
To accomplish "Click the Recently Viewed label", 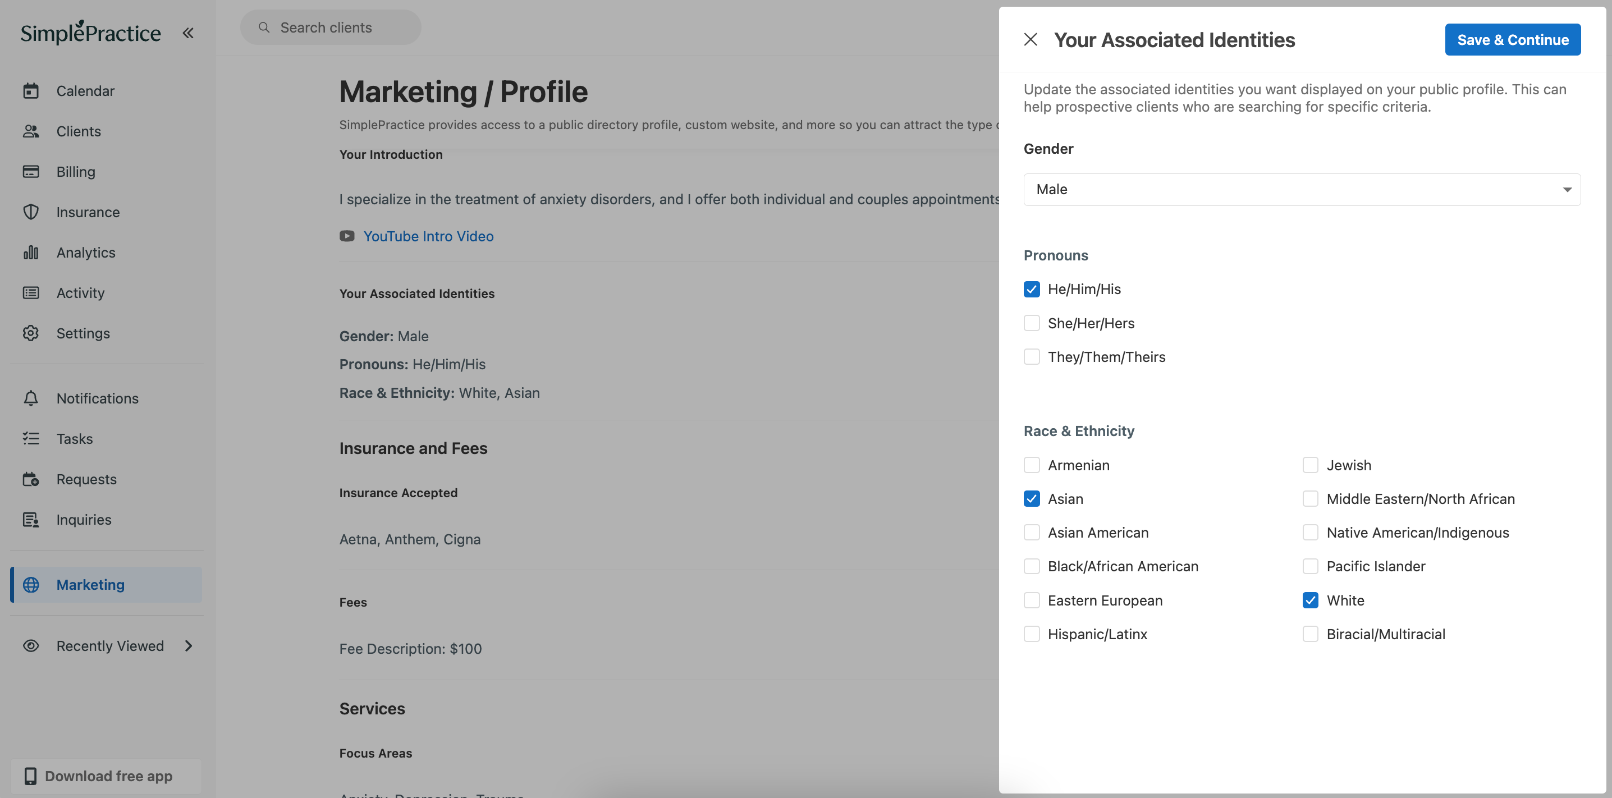I will tap(110, 646).
